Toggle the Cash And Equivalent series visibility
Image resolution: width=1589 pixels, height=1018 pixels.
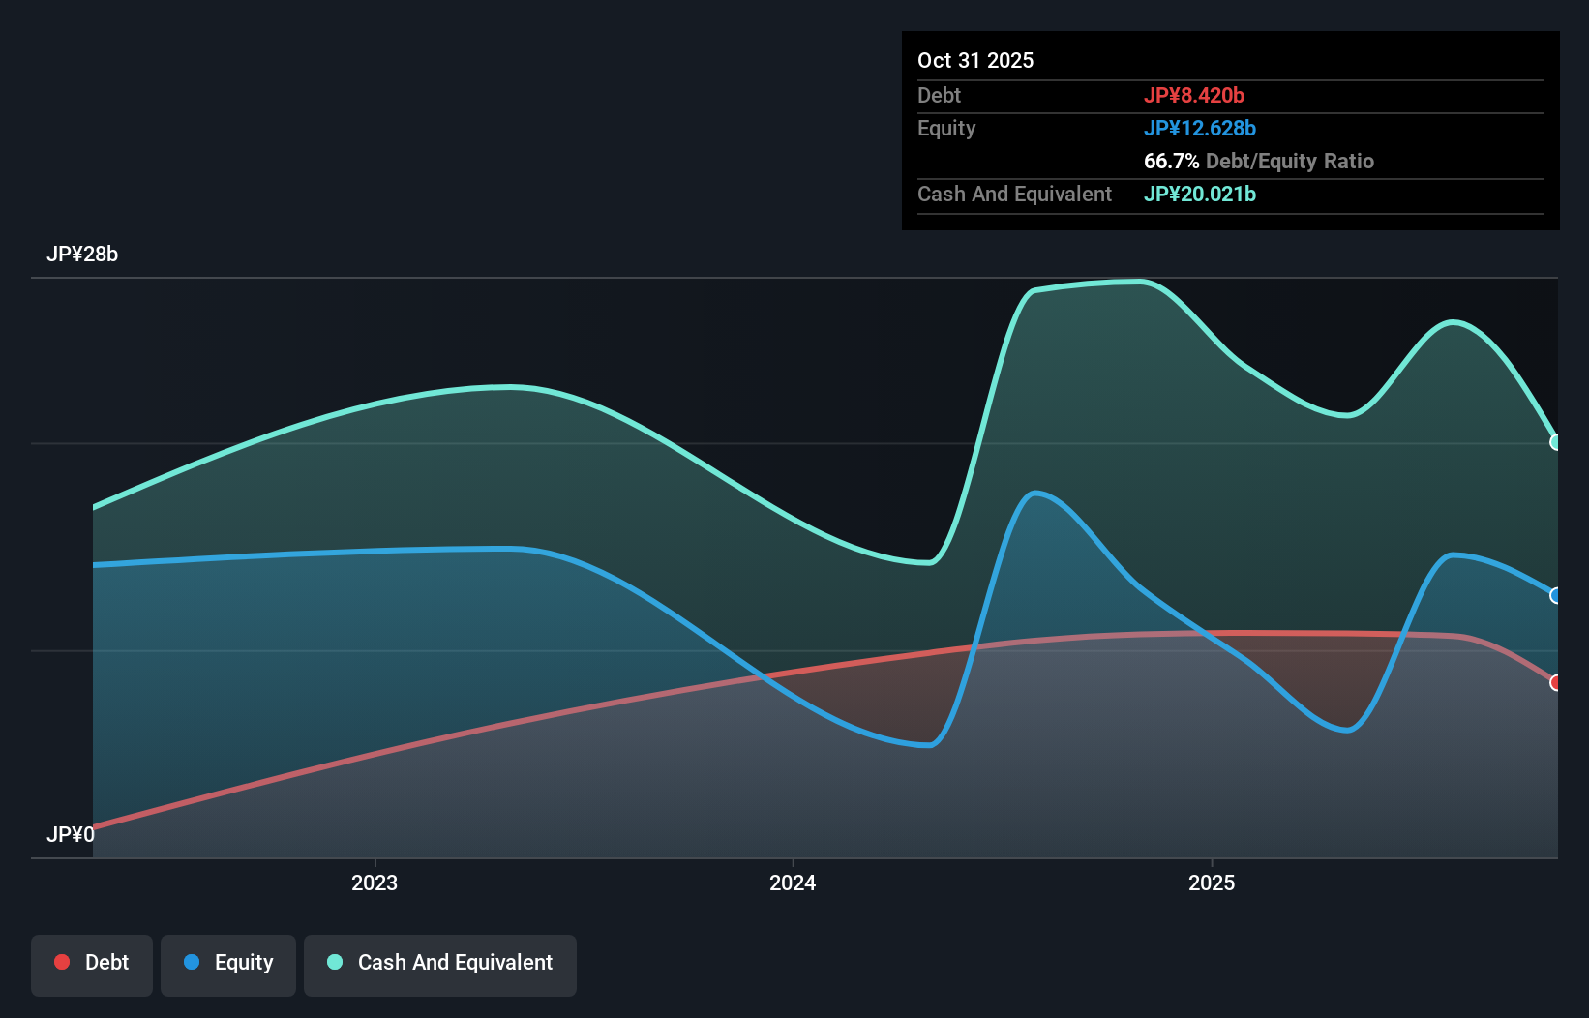pyautogui.click(x=440, y=962)
